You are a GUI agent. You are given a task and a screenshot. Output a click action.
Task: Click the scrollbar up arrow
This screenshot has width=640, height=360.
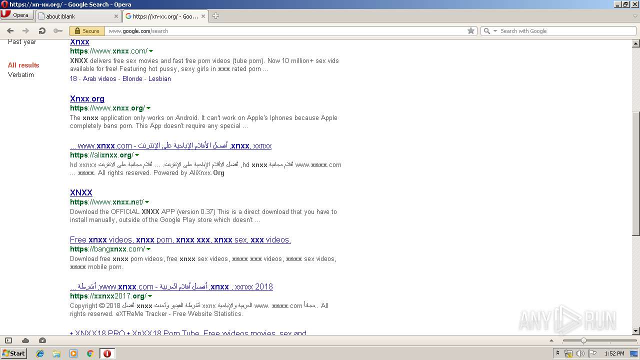[x=636, y=43]
